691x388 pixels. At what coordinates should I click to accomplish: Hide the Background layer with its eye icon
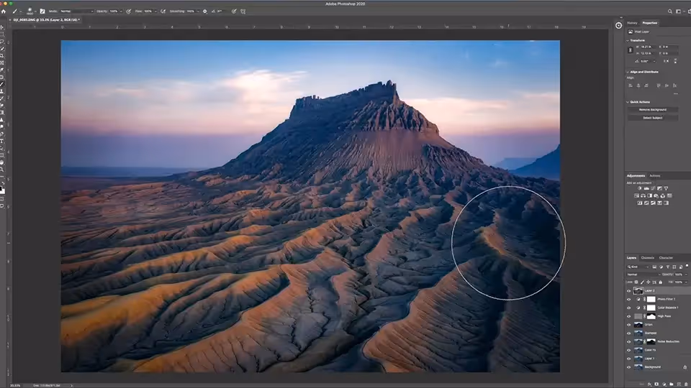(x=628, y=366)
